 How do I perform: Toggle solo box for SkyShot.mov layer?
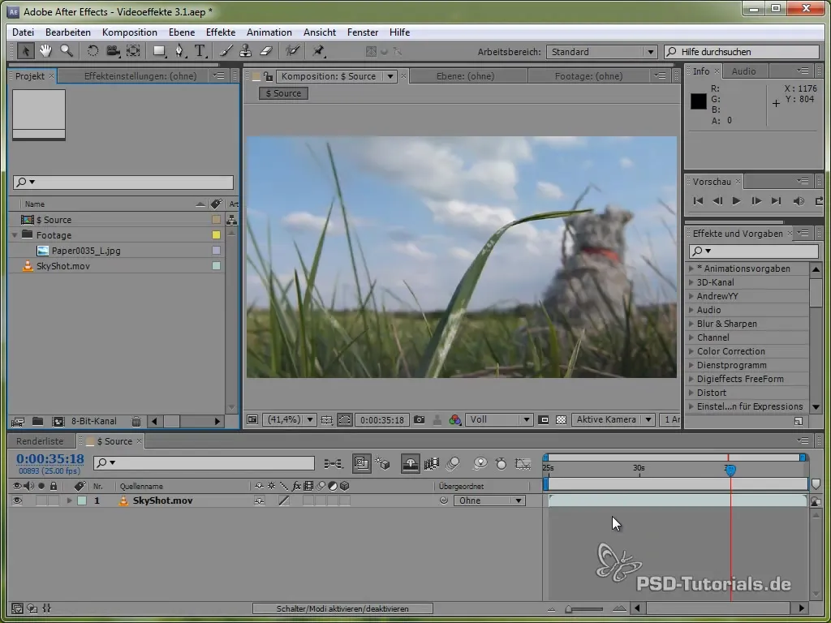point(41,501)
